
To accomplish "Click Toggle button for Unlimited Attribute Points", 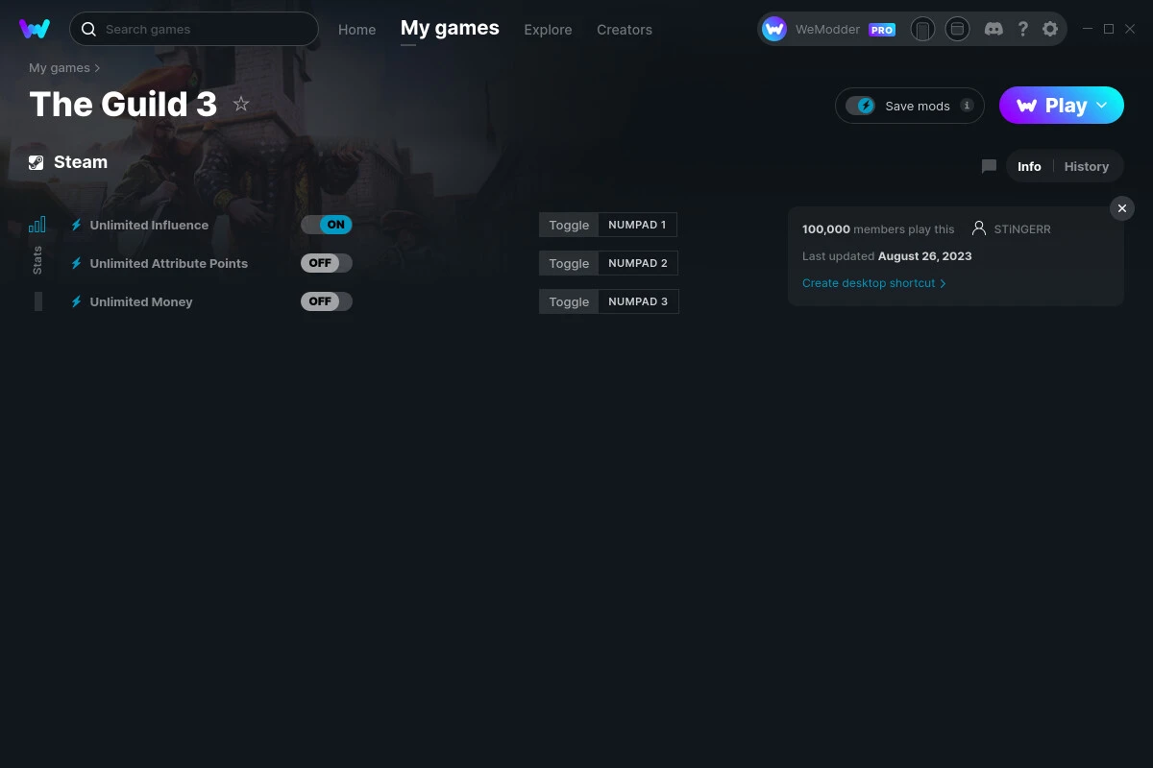I will click(569, 263).
